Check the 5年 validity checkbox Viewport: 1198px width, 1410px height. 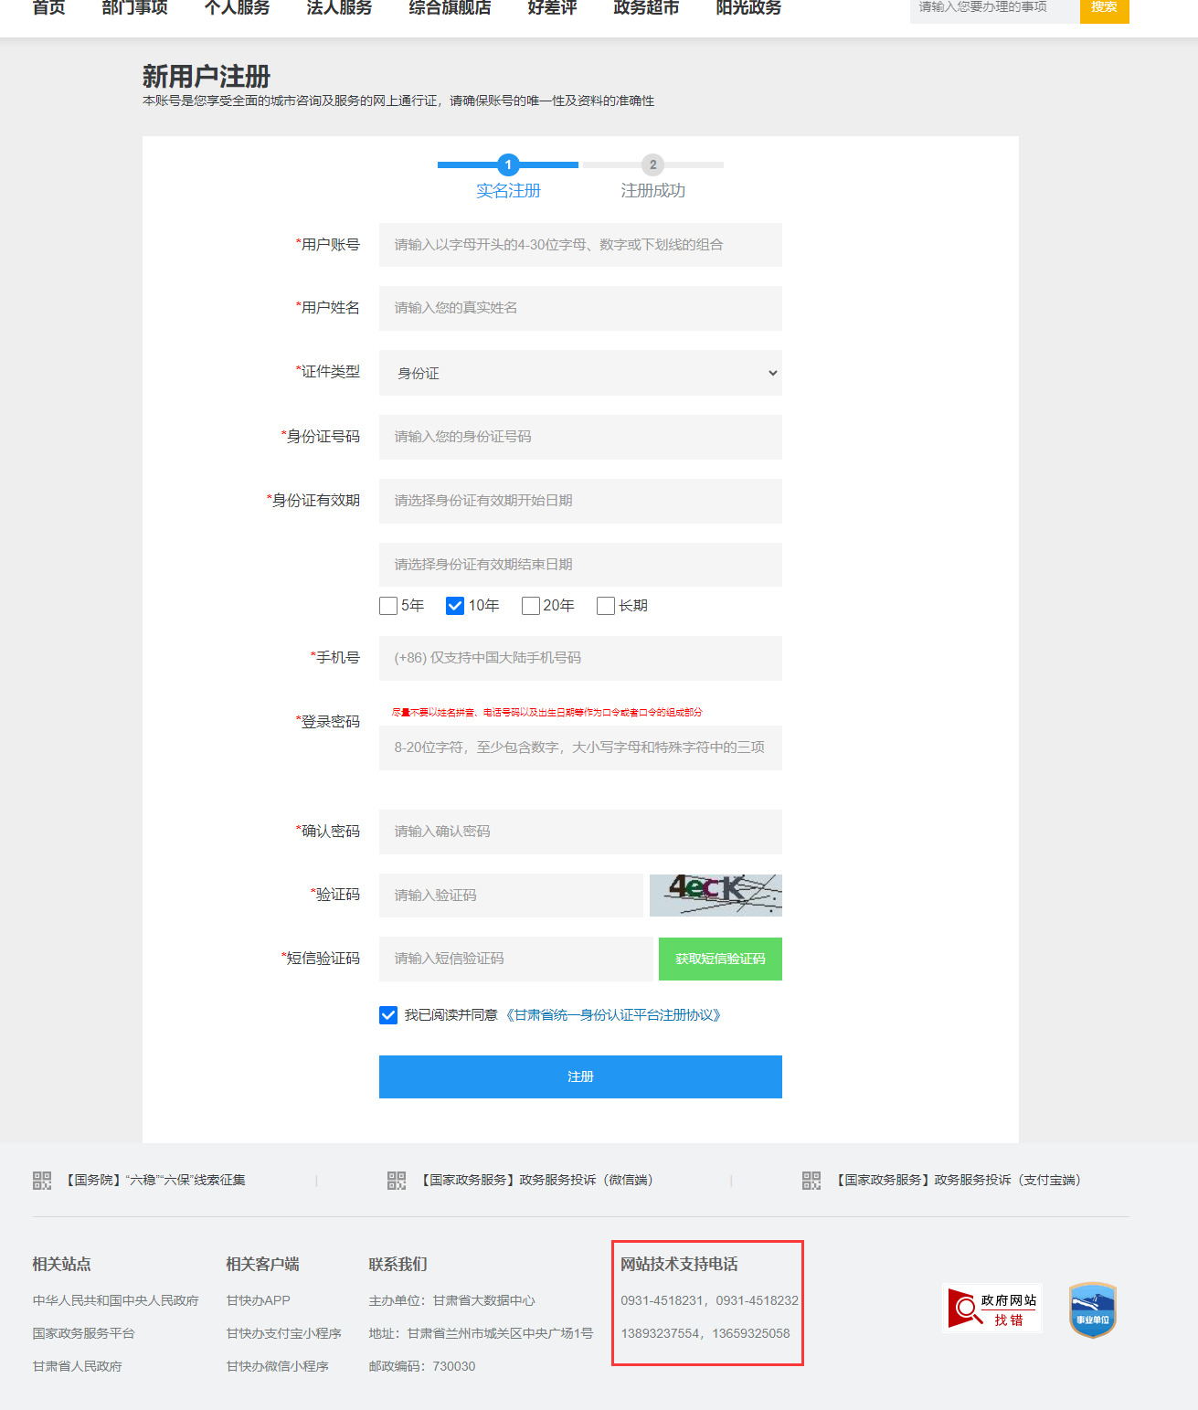[388, 606]
